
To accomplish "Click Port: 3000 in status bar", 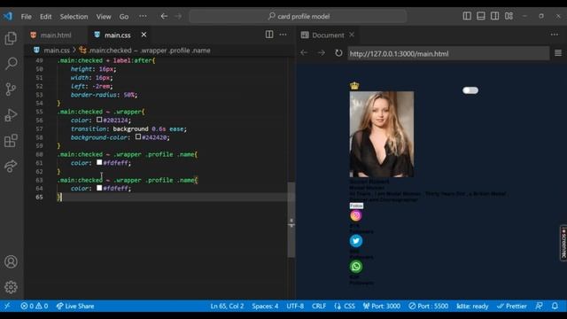I will pos(382,306).
